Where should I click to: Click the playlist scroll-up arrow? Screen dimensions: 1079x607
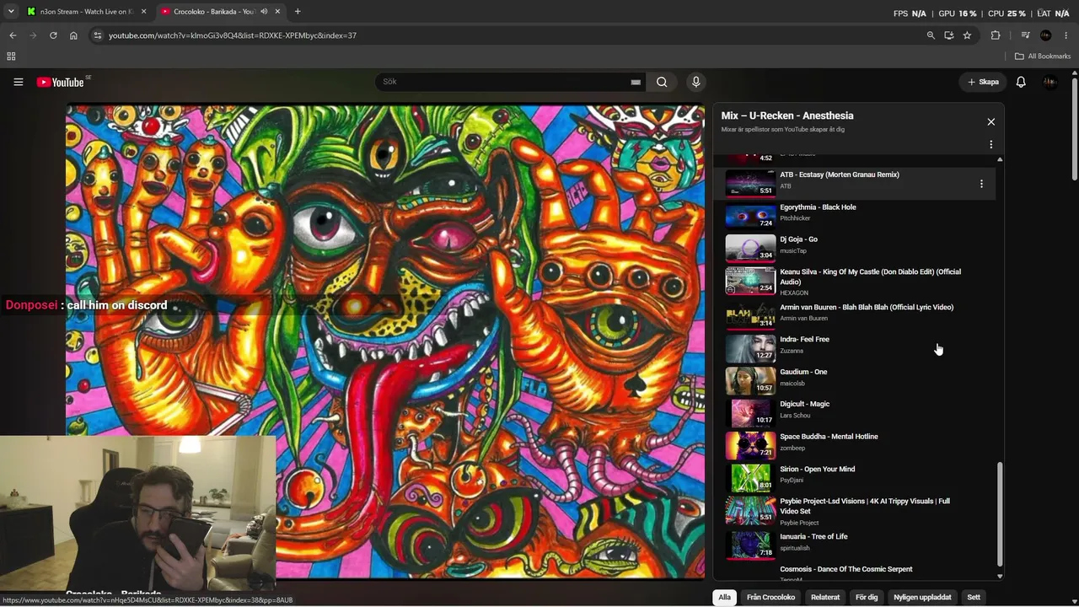pyautogui.click(x=1000, y=159)
